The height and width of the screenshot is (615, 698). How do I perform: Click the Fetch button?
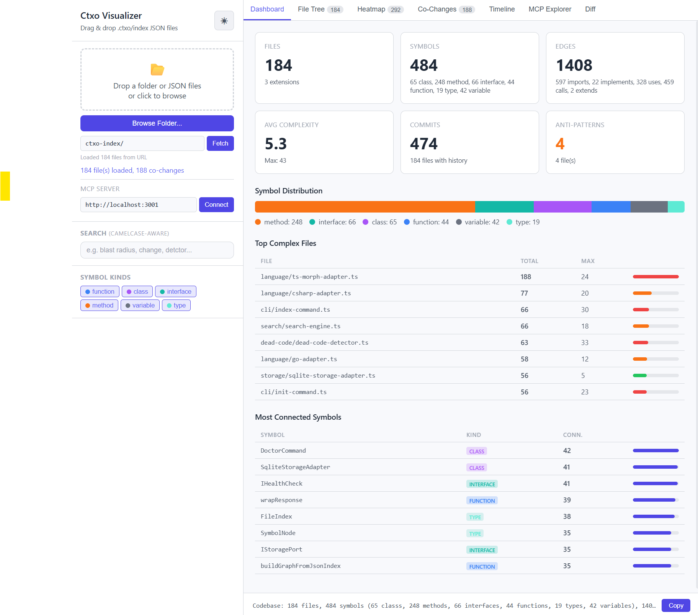coord(220,143)
